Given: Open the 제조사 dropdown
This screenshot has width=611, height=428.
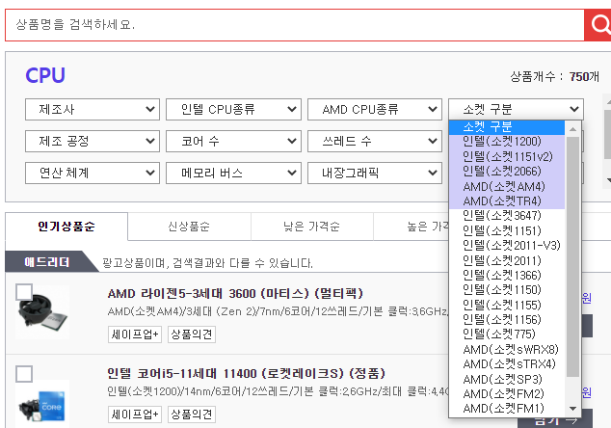Looking at the screenshot, I should point(93,110).
